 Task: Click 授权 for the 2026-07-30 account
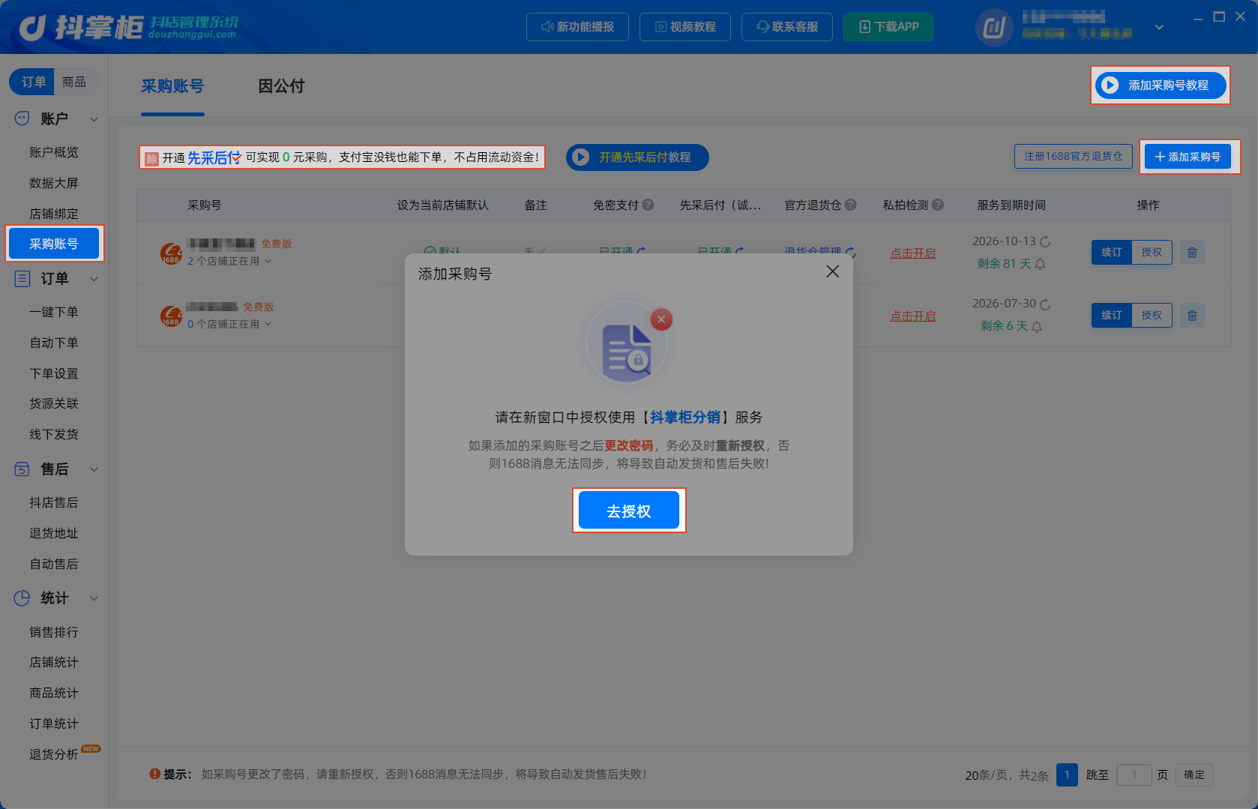coord(1152,315)
